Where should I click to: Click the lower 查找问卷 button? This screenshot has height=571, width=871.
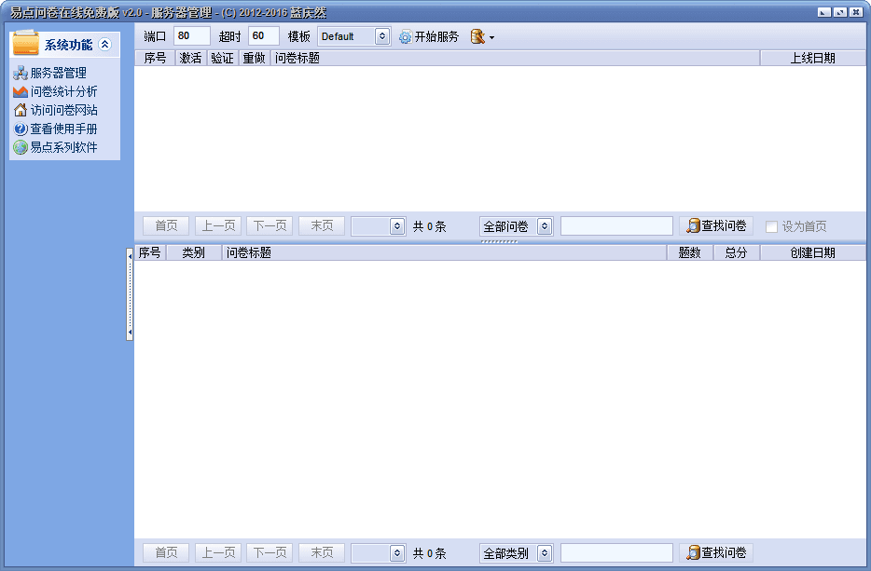point(716,553)
